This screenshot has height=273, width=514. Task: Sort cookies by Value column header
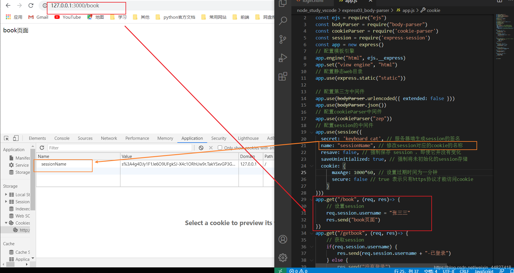[179, 156]
